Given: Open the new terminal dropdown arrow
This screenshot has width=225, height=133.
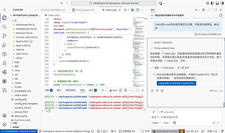Looking at the screenshot, I should [x=106, y=90].
